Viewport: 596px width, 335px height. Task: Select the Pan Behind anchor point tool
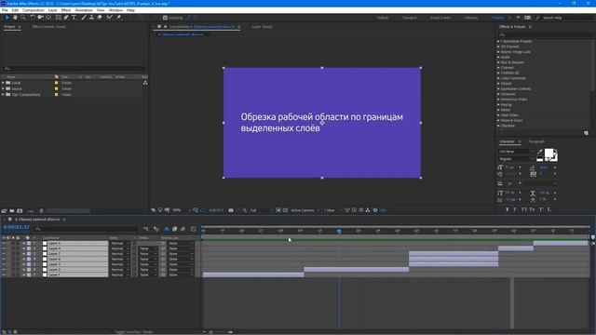pos(48,18)
